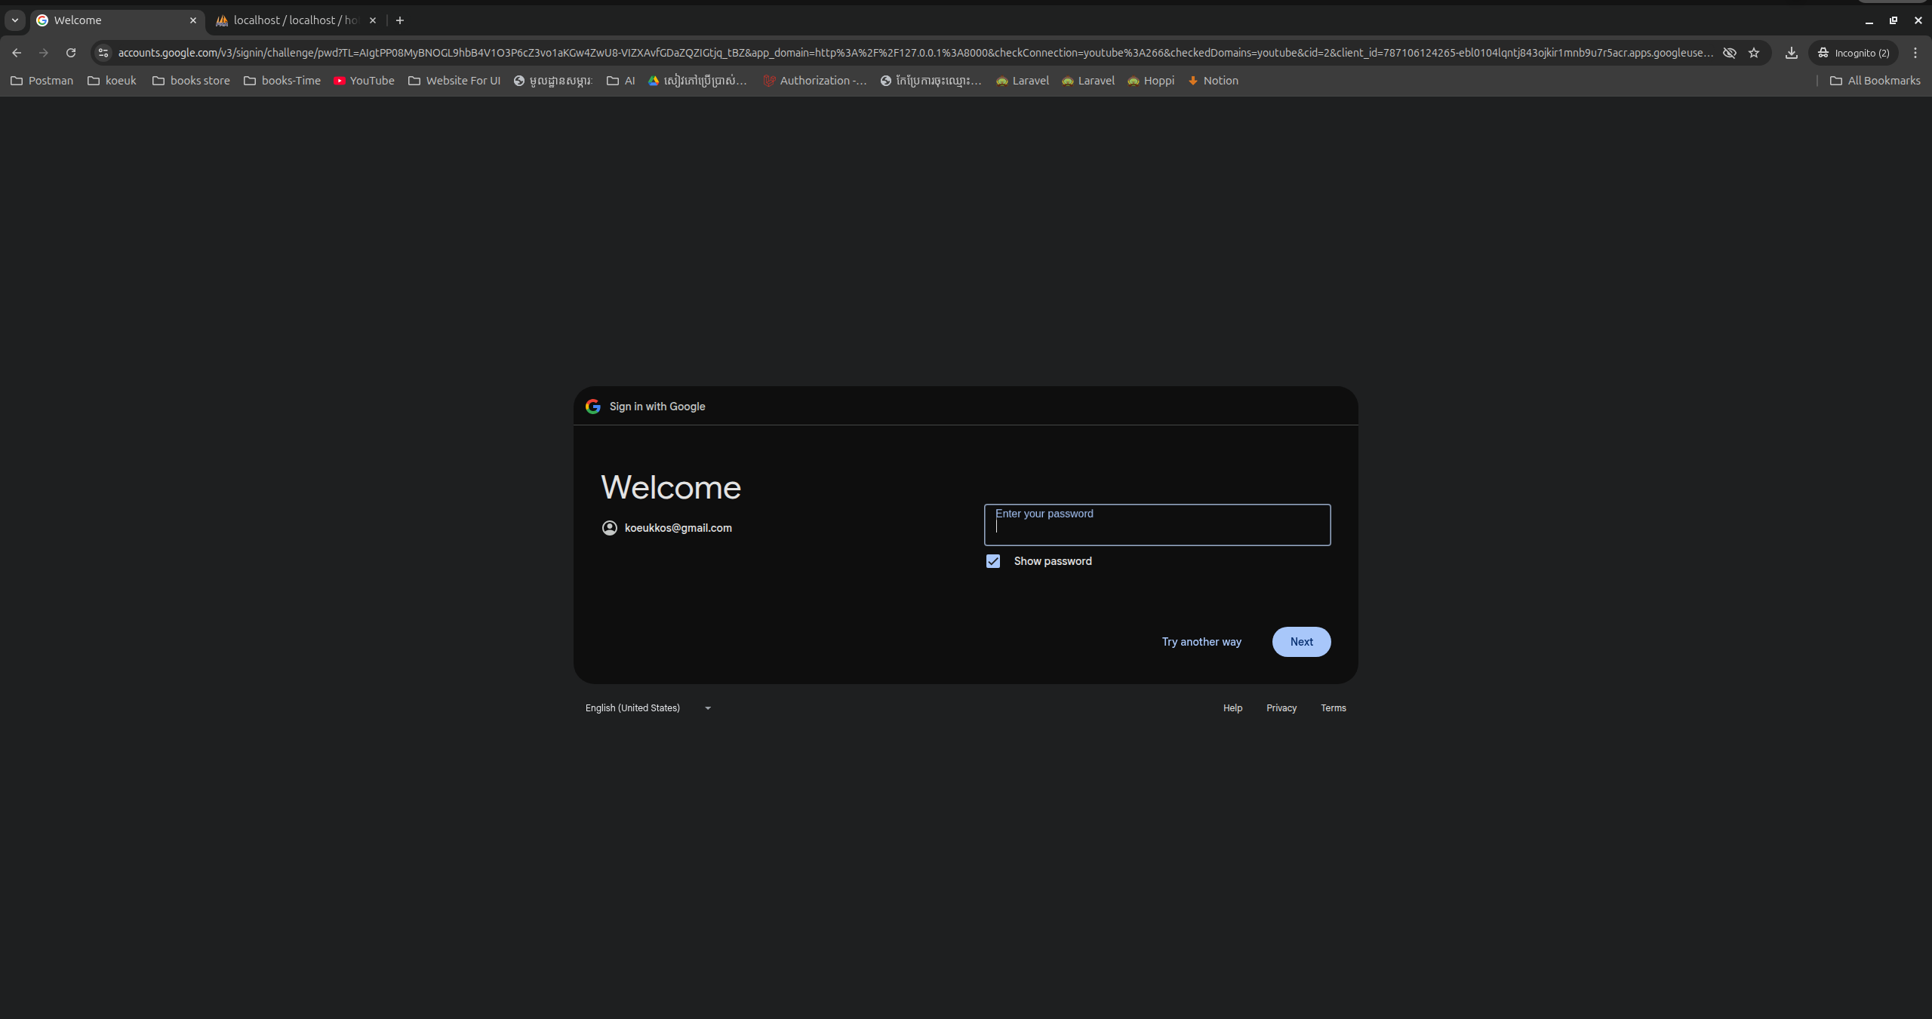The height and width of the screenshot is (1019, 1932).
Task: Open the books-Time bookmark folder
Action: click(282, 81)
